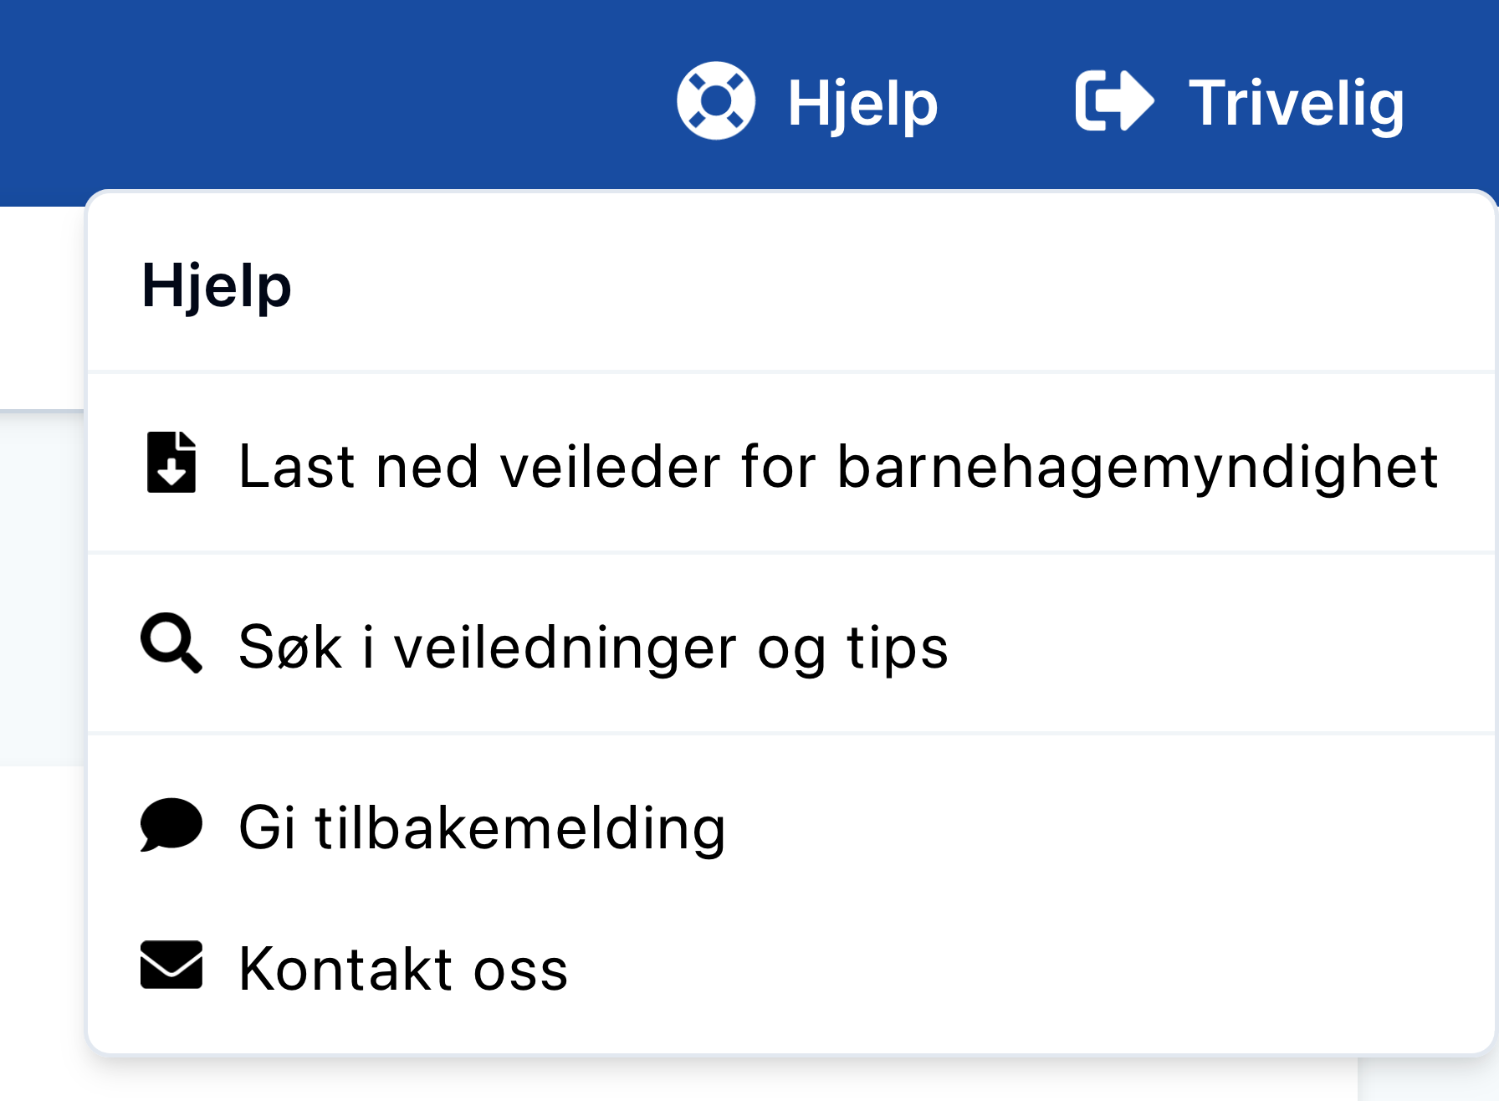Click the white page strip below the blue header
This screenshot has width=1499, height=1101.
pos(42,307)
